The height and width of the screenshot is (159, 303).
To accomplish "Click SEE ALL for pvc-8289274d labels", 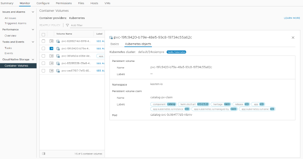I will pyautogui.click(x=100, y=41).
